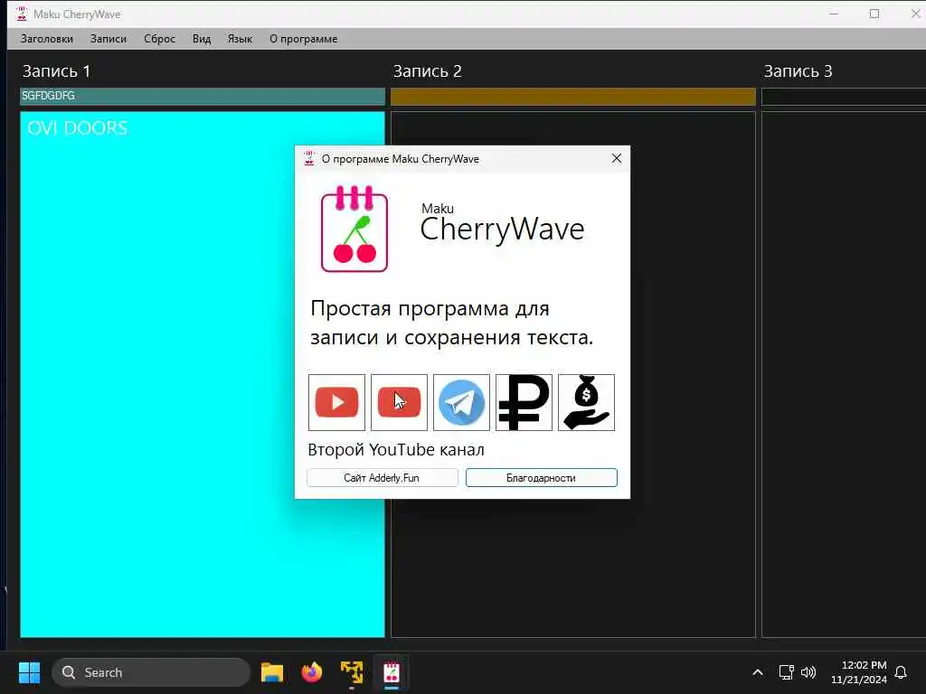926x694 pixels.
Task: Click the taskbar Search box
Action: (x=151, y=672)
